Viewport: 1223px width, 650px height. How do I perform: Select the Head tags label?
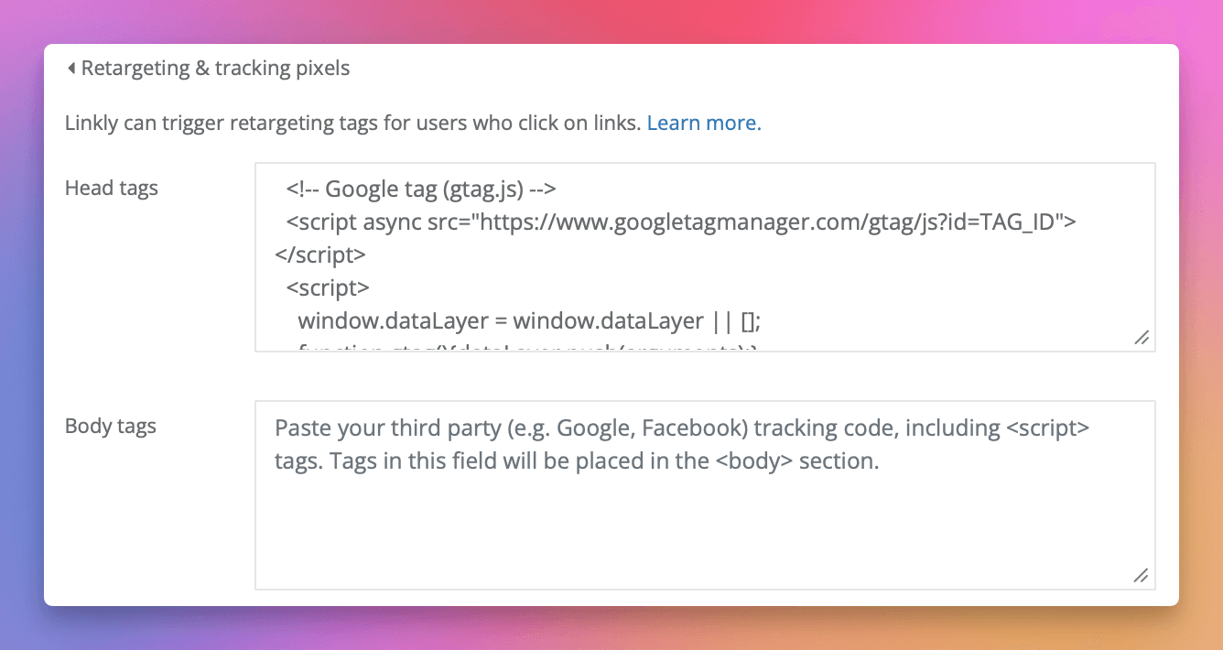[x=112, y=188]
